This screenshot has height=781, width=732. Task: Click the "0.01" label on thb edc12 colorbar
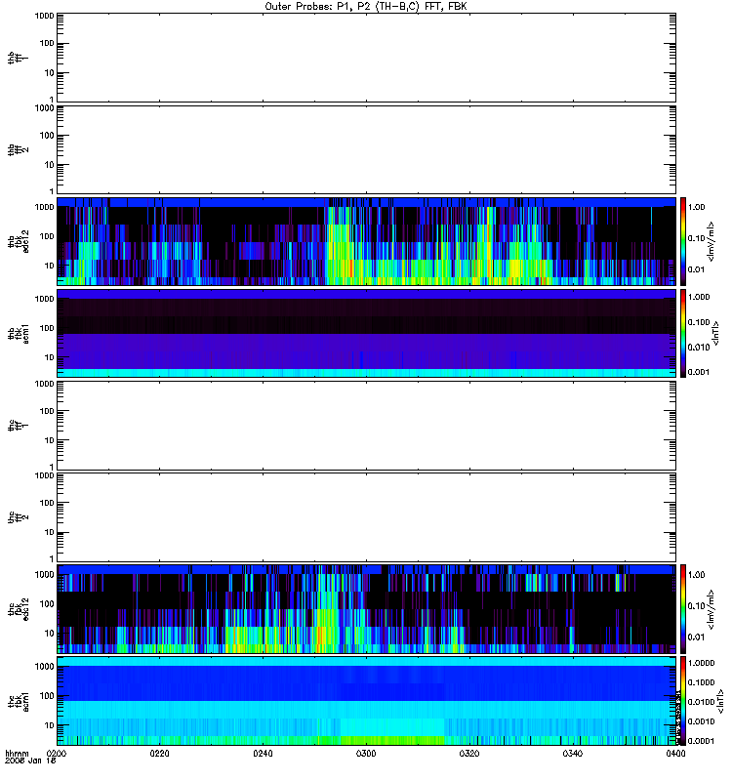tap(696, 269)
